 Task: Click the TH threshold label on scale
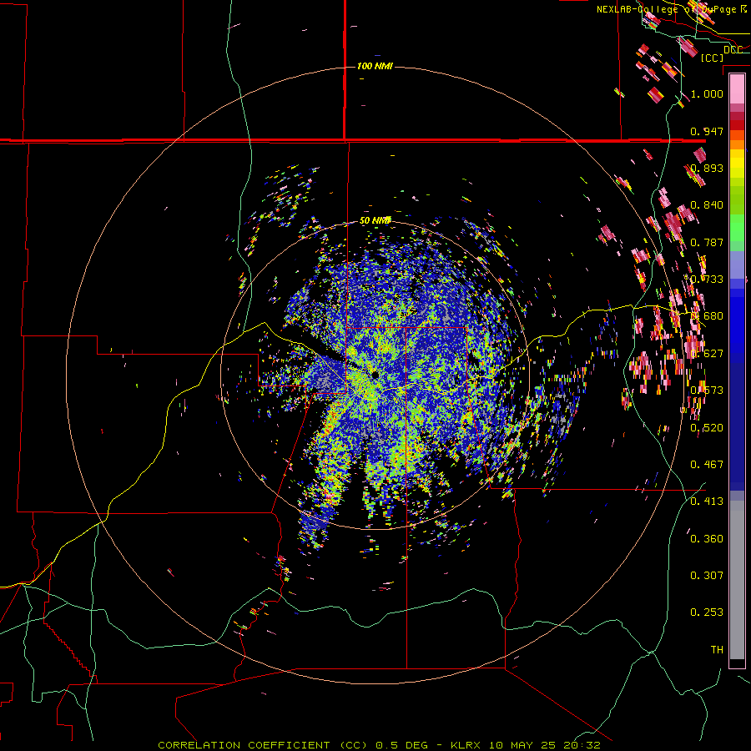(717, 649)
